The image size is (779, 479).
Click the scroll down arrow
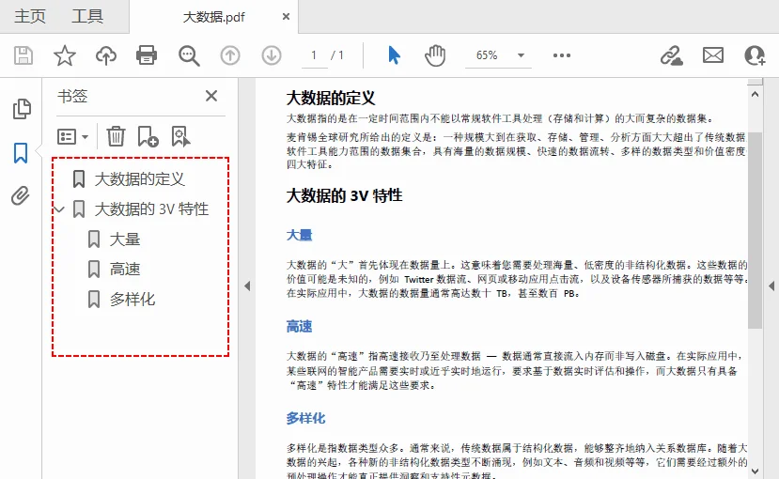pyautogui.click(x=755, y=471)
